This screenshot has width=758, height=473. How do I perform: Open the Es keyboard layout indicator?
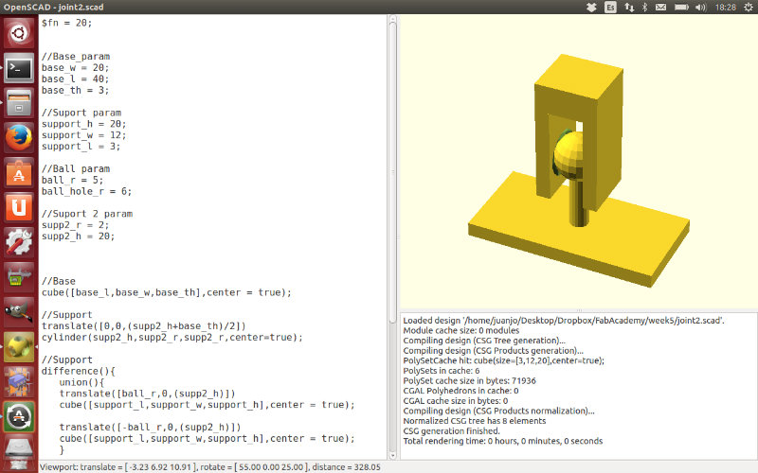(x=610, y=8)
